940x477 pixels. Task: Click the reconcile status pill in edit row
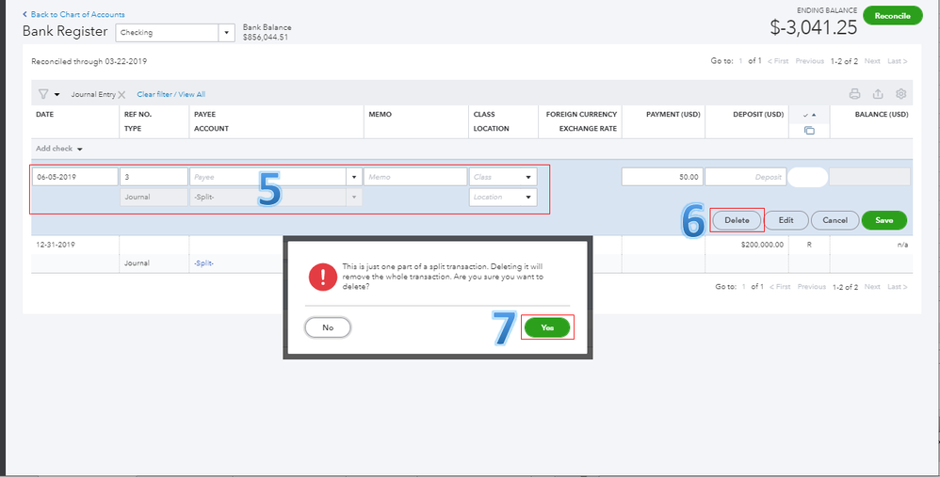(x=807, y=177)
